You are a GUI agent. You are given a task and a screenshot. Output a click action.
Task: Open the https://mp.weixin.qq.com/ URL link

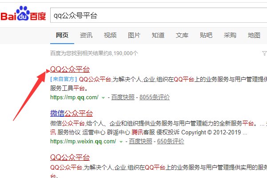click(x=83, y=142)
